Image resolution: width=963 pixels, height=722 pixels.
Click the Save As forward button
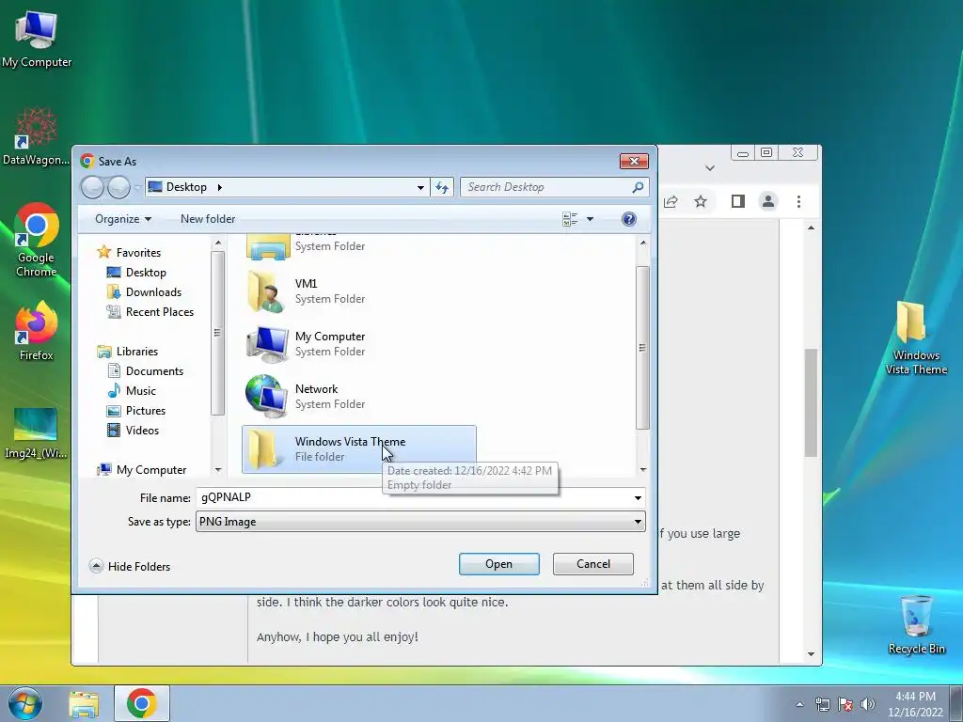(x=118, y=187)
